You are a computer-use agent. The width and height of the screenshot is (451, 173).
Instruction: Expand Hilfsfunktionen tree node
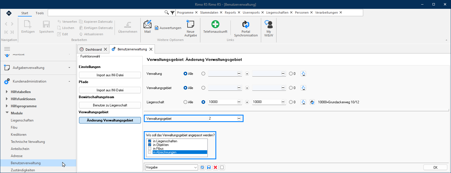[7, 99]
